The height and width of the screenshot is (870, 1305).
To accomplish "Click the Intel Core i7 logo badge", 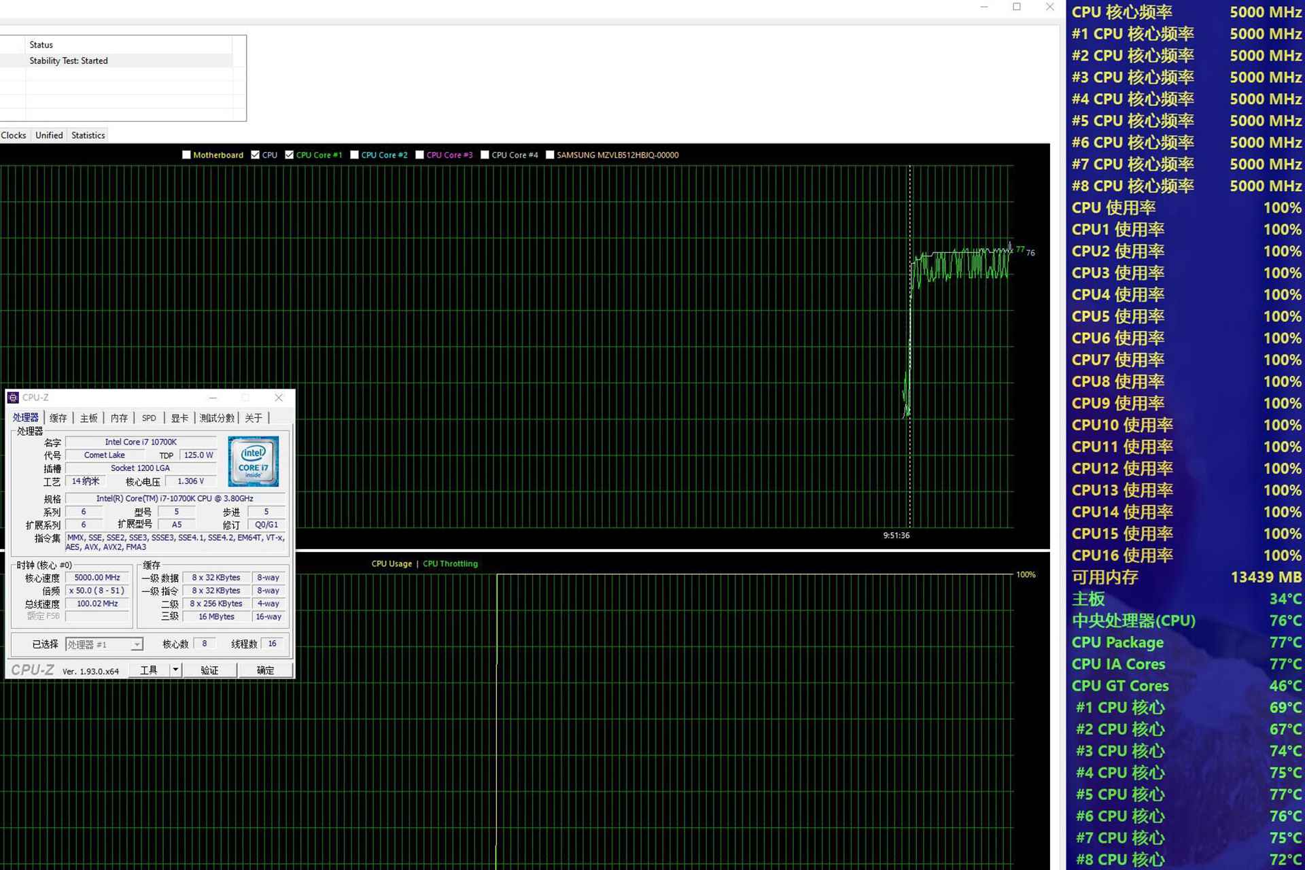I will 254,462.
